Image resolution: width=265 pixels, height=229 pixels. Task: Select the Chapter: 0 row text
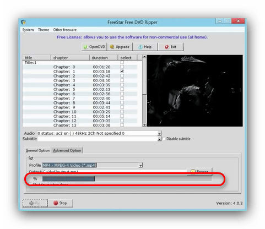[x=64, y=67]
